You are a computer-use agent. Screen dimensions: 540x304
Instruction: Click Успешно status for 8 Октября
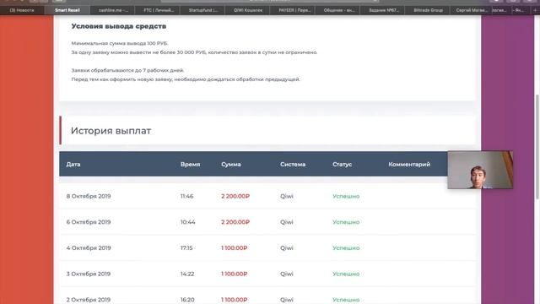coord(346,196)
